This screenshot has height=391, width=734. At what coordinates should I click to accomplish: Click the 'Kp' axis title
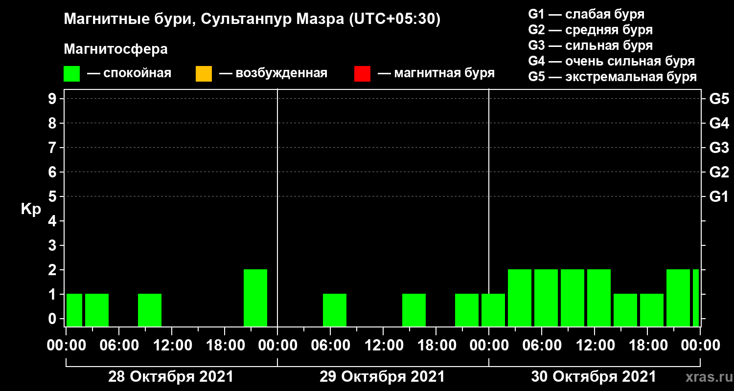coord(31,209)
